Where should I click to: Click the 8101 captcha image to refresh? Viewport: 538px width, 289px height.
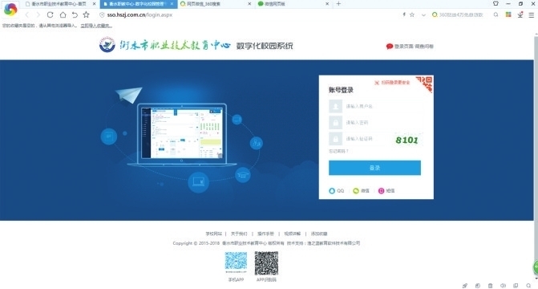click(x=407, y=140)
